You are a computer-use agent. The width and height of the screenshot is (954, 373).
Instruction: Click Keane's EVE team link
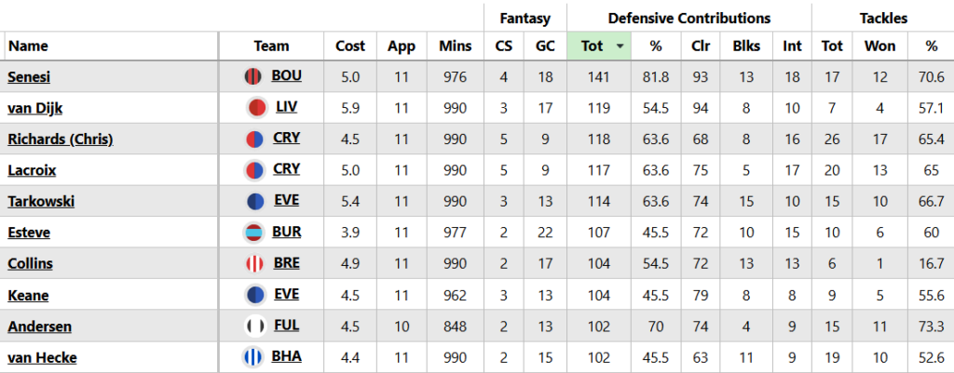tap(286, 295)
